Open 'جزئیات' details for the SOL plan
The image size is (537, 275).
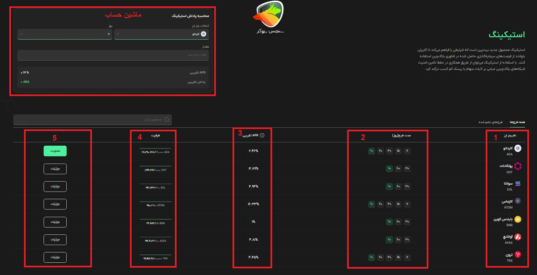(x=55, y=187)
